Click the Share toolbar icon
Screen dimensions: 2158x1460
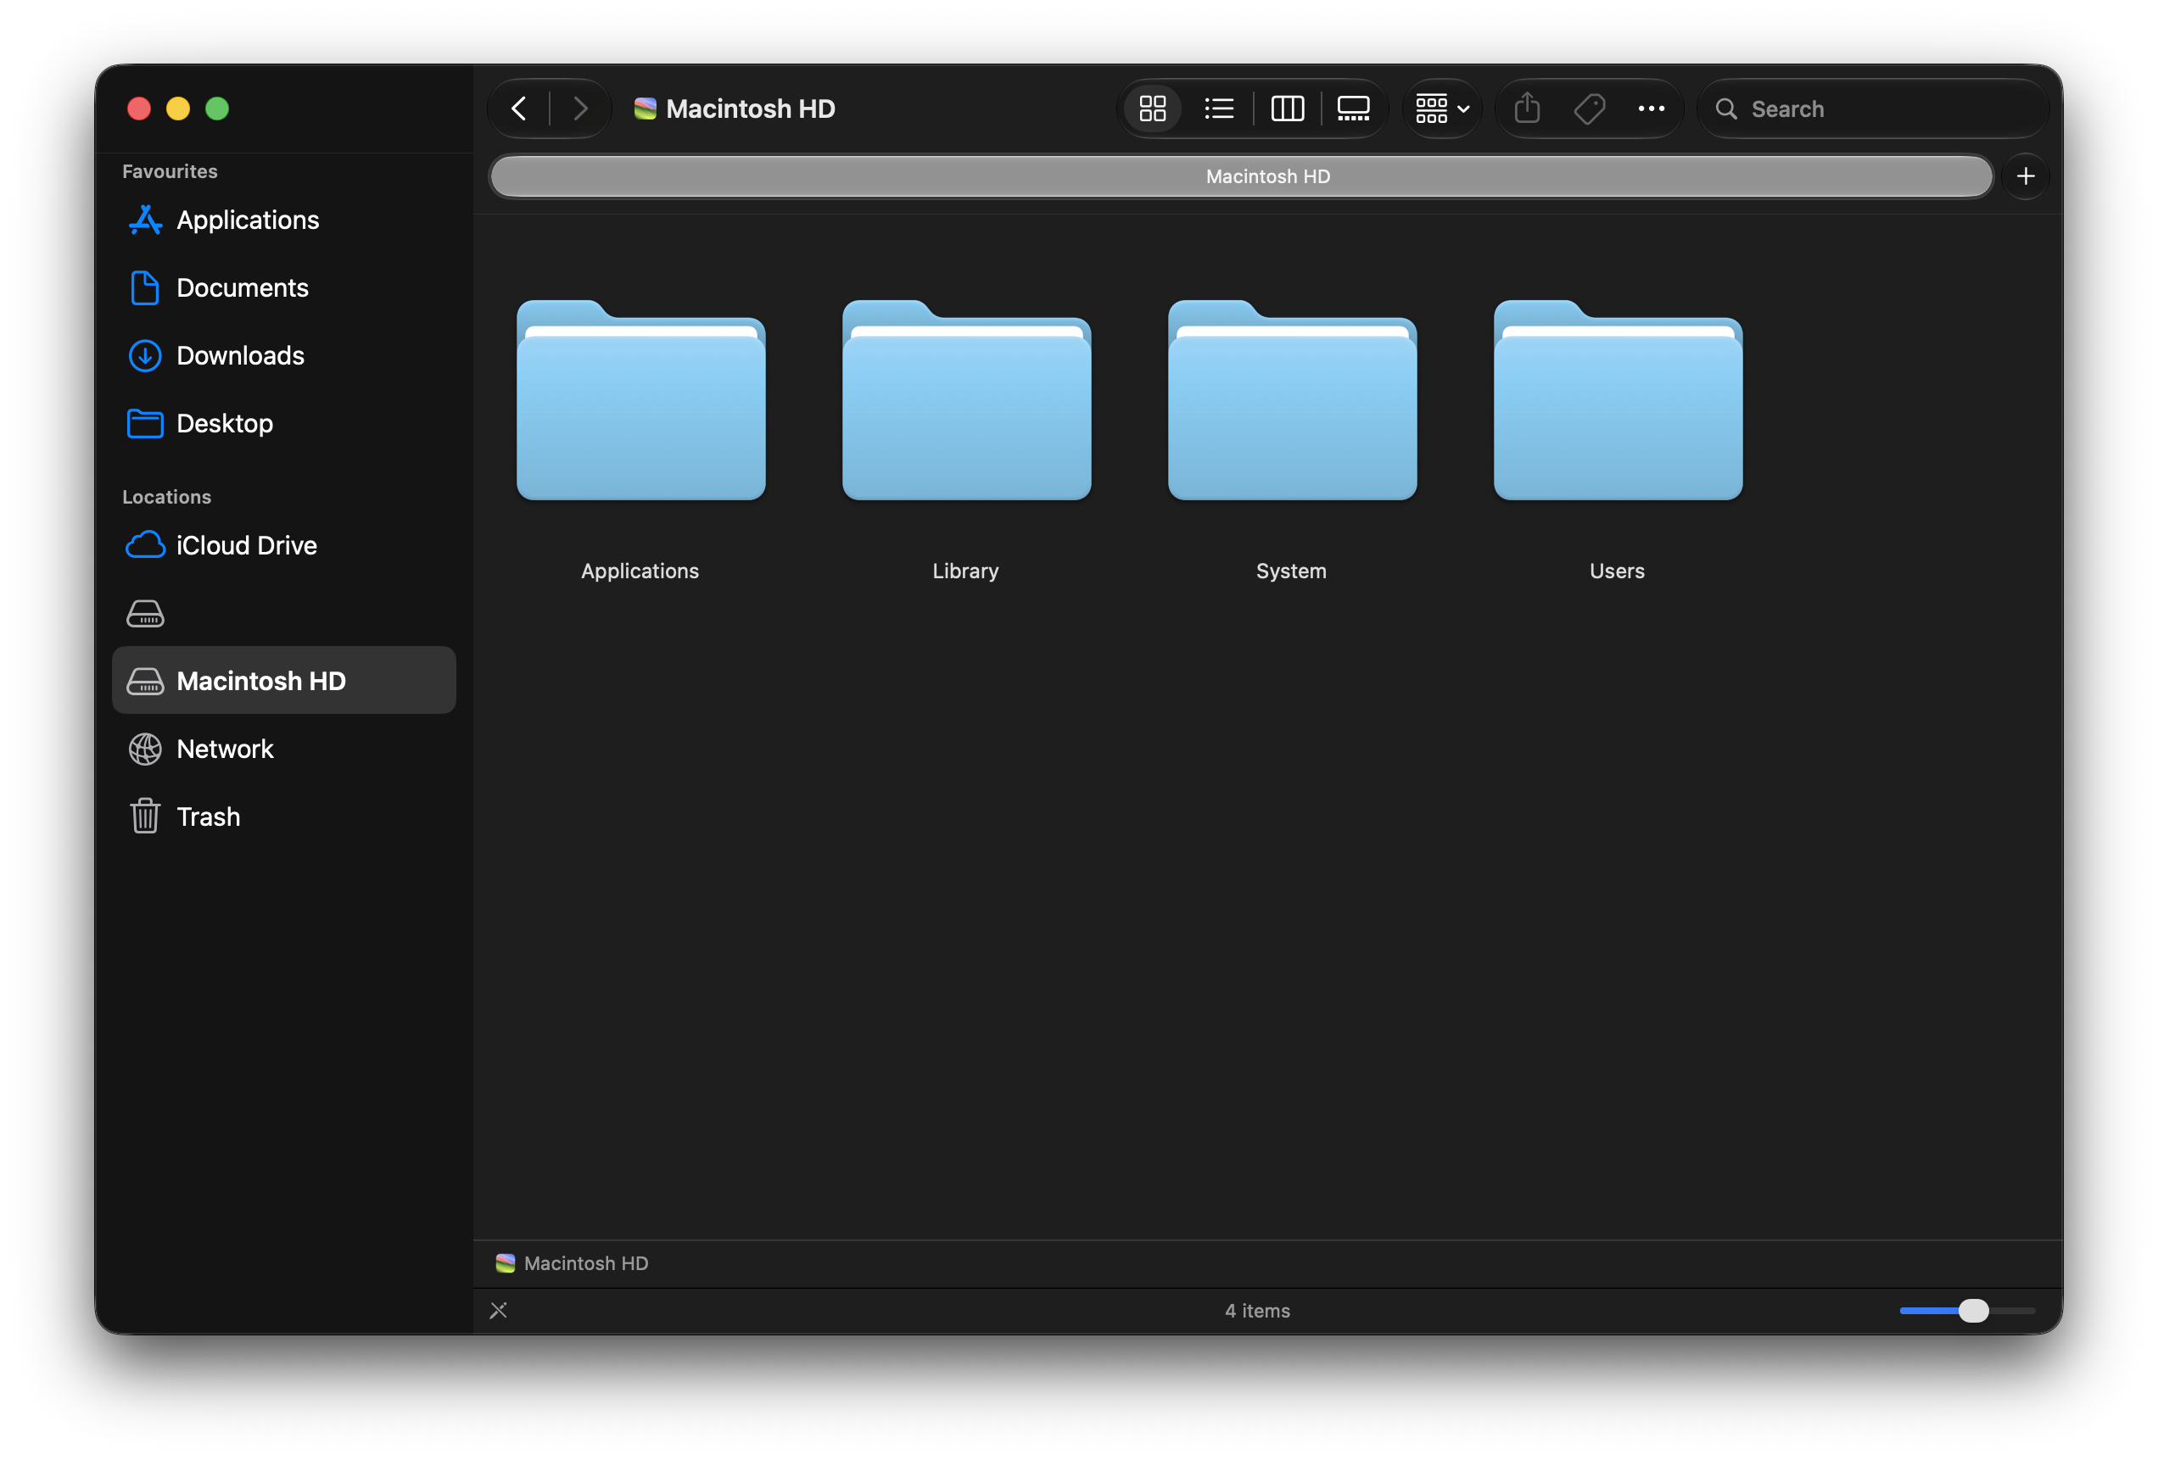pos(1527,109)
